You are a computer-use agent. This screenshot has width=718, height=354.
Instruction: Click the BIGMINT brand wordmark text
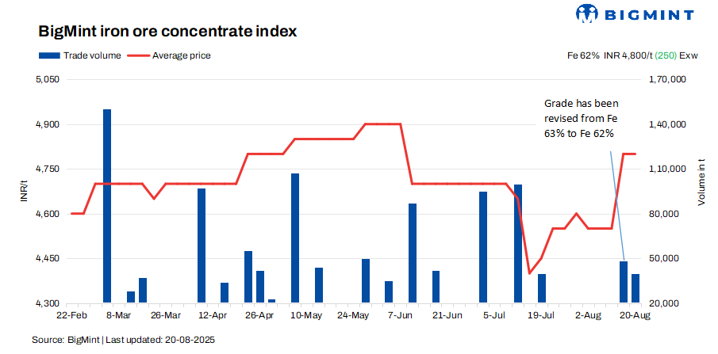648,14
